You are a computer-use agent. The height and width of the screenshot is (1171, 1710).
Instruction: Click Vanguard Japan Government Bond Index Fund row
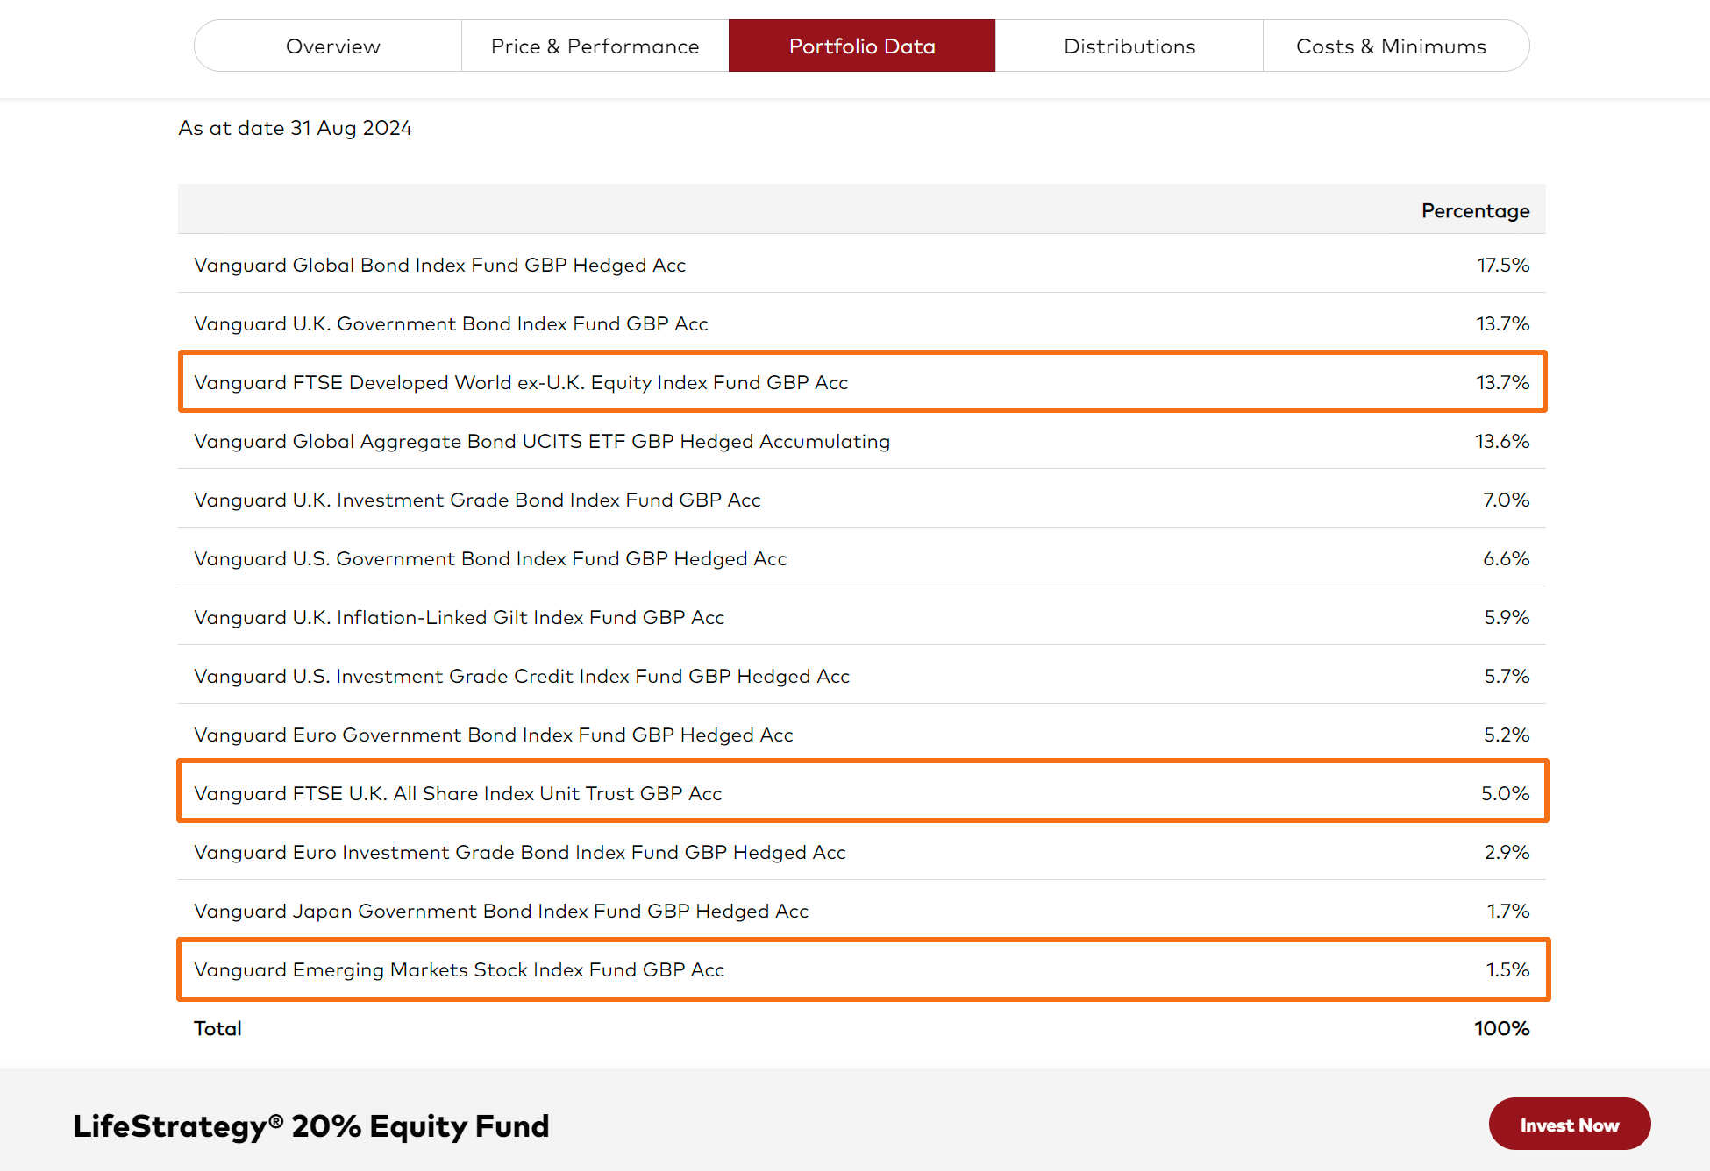pos(862,911)
